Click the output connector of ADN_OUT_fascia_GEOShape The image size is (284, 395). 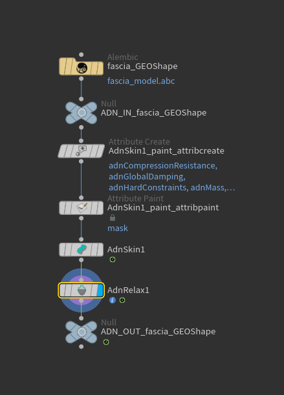pyautogui.click(x=81, y=347)
